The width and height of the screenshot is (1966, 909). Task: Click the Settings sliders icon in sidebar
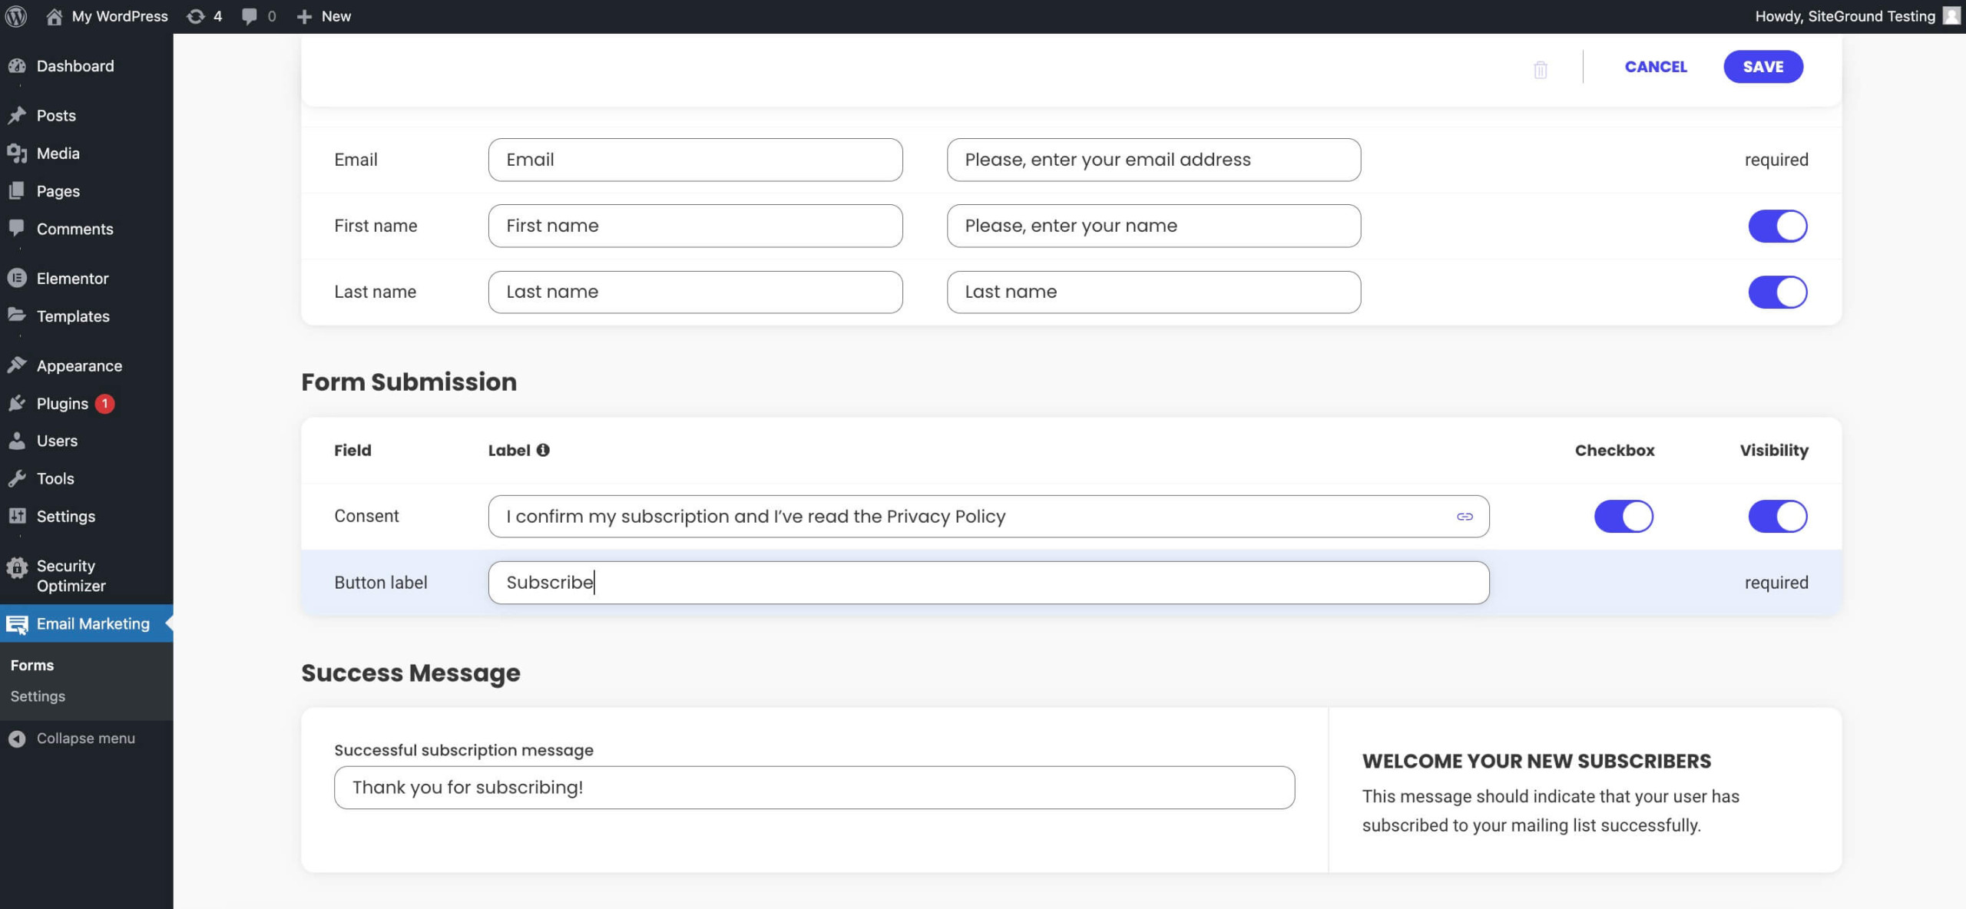click(17, 516)
